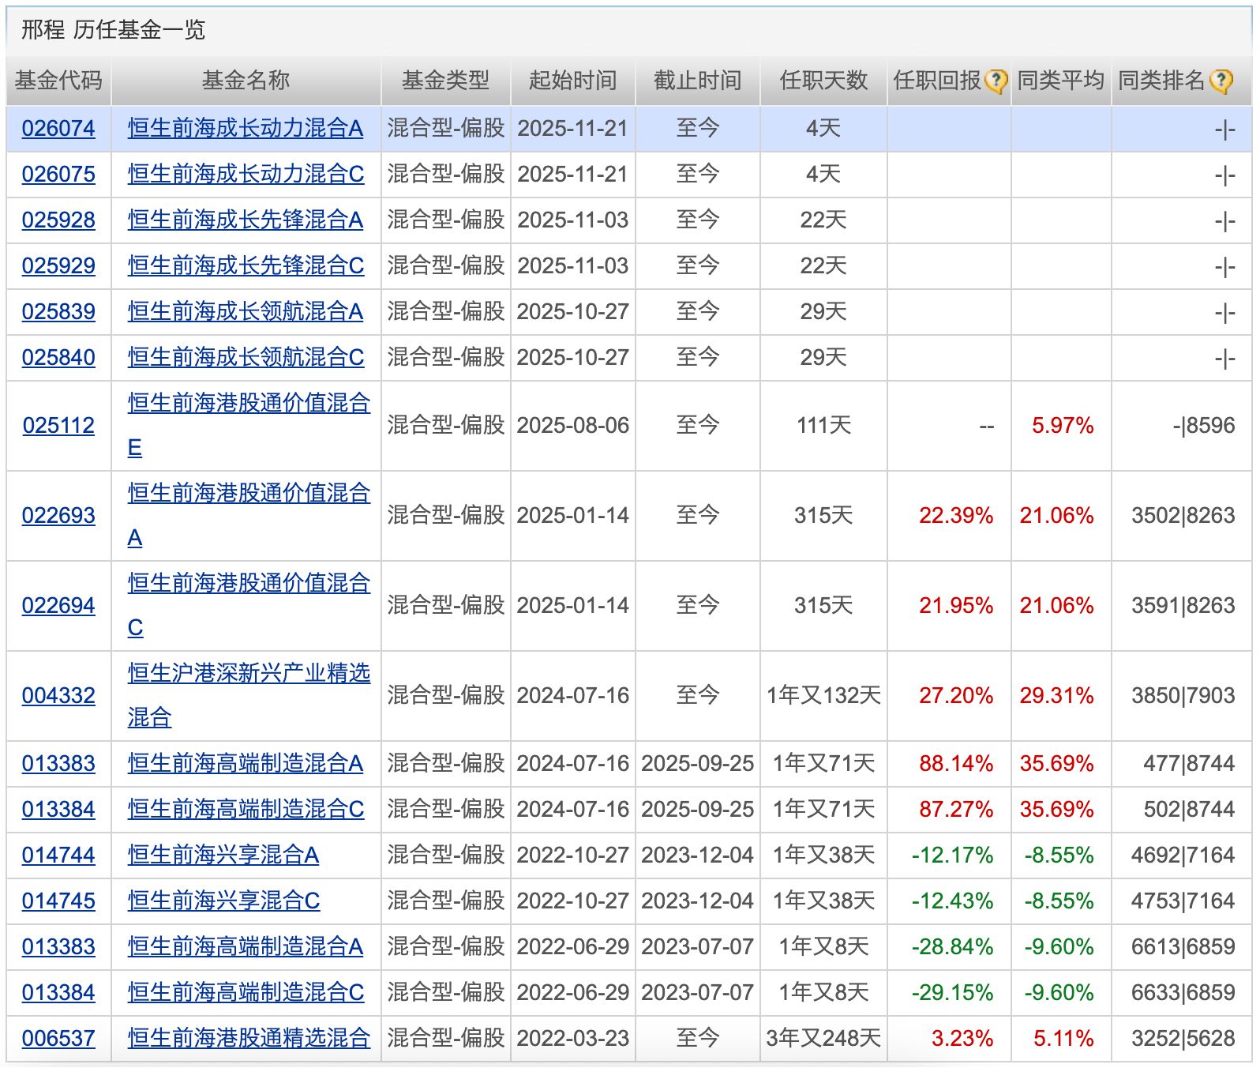1260x1068 pixels.
Task: Click help icon beside 任职回报 header
Action: (x=996, y=81)
